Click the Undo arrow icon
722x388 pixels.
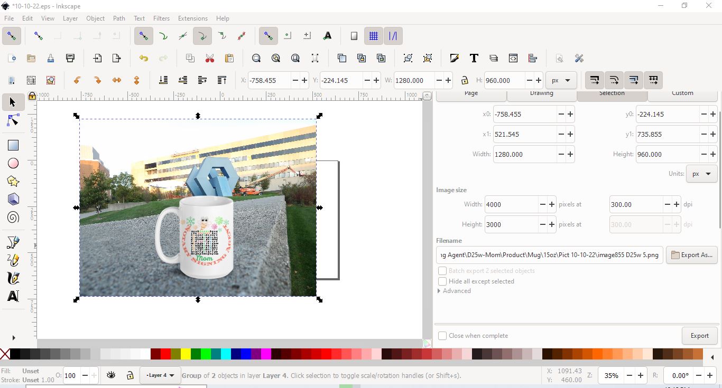coord(144,58)
